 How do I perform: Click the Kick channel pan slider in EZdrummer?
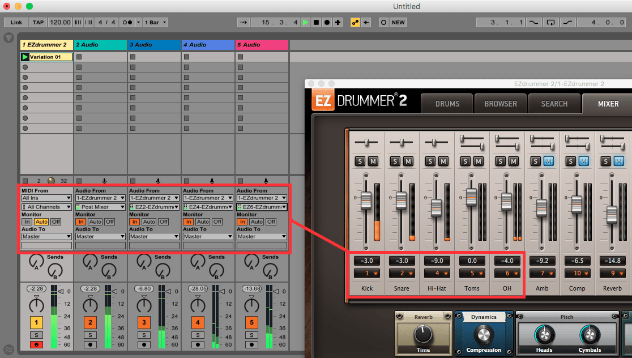click(x=366, y=142)
